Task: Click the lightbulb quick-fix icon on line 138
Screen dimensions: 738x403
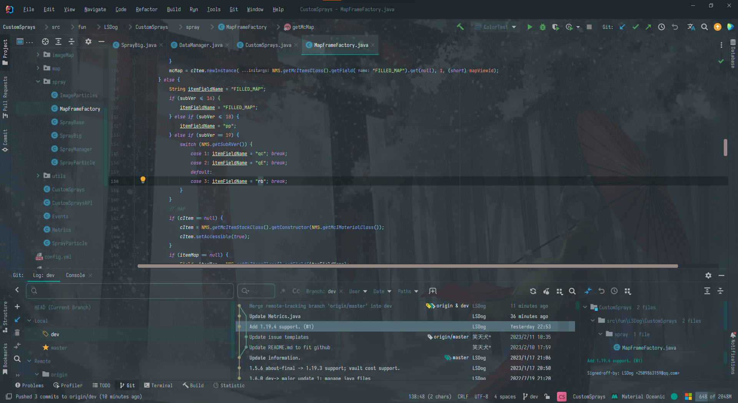Action: pyautogui.click(x=143, y=179)
